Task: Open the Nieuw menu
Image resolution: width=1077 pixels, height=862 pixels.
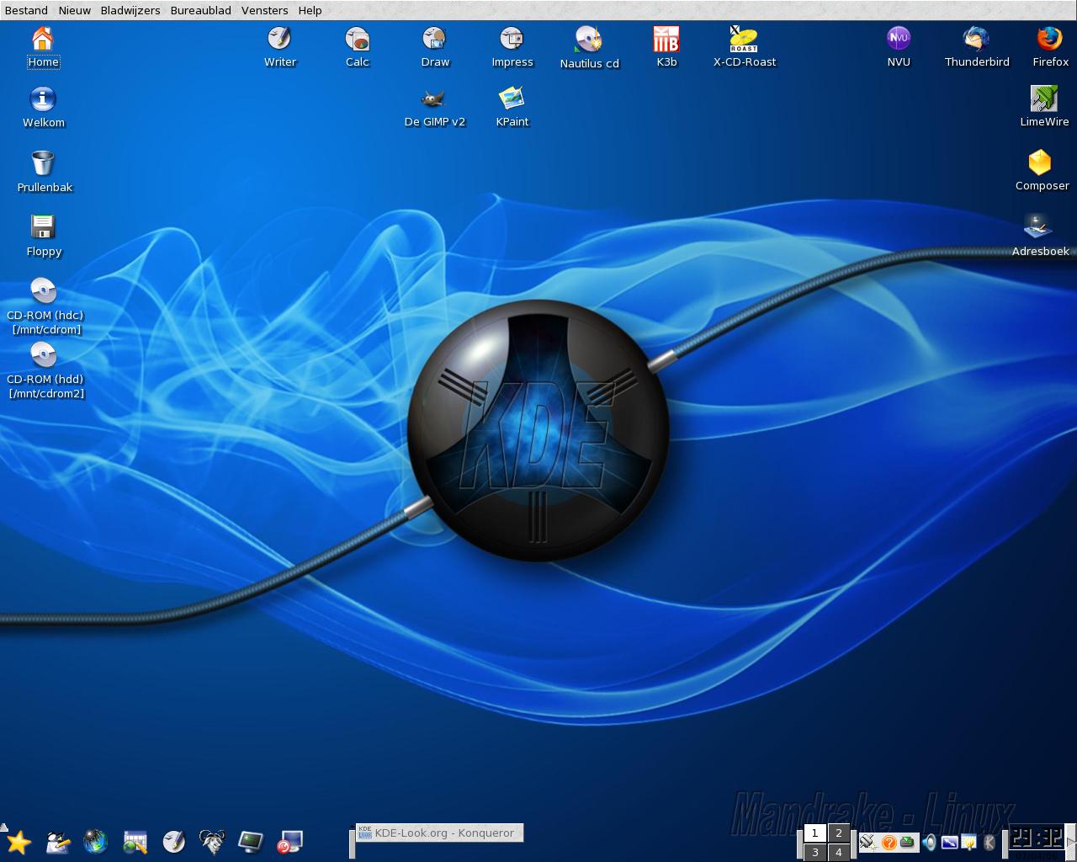Action: pyautogui.click(x=75, y=10)
